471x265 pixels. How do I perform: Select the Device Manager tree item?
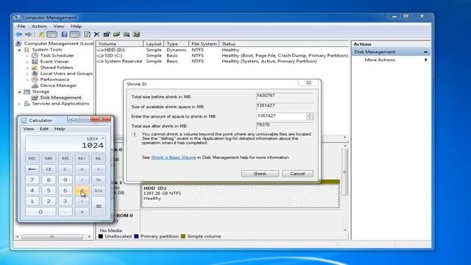[x=58, y=85]
